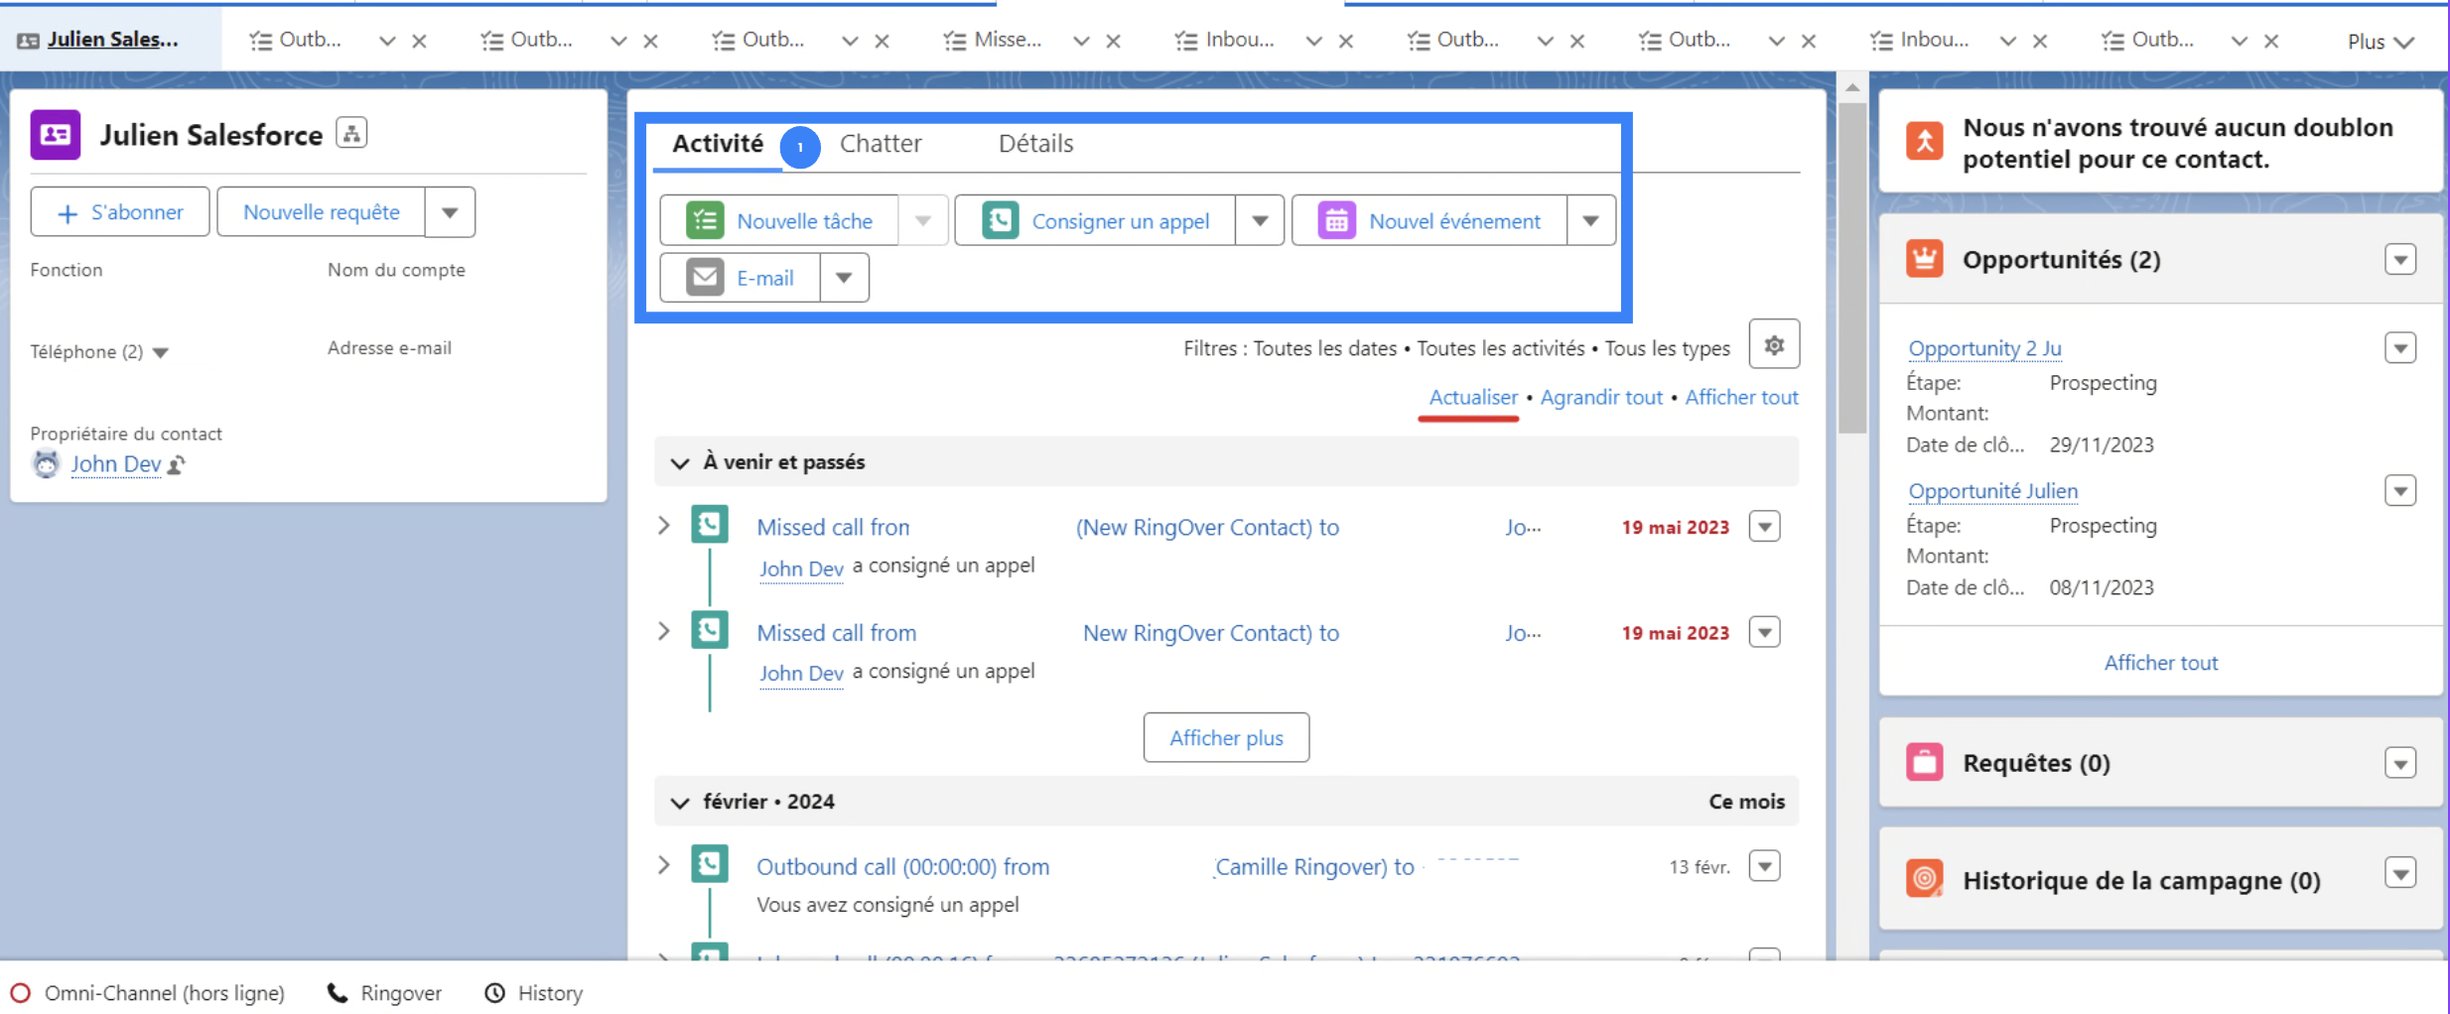This screenshot has width=2450, height=1014.
Task: Click the activity panel vertical scrollbar
Action: [1851, 268]
